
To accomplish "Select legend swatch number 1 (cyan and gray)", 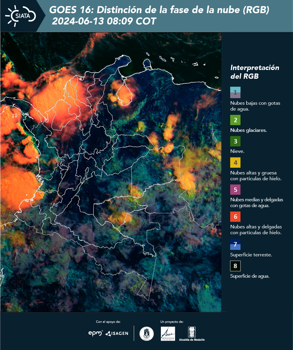I will click(x=235, y=92).
